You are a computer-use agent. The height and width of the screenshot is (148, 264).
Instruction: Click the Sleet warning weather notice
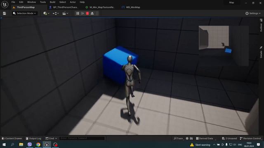pos(200,145)
